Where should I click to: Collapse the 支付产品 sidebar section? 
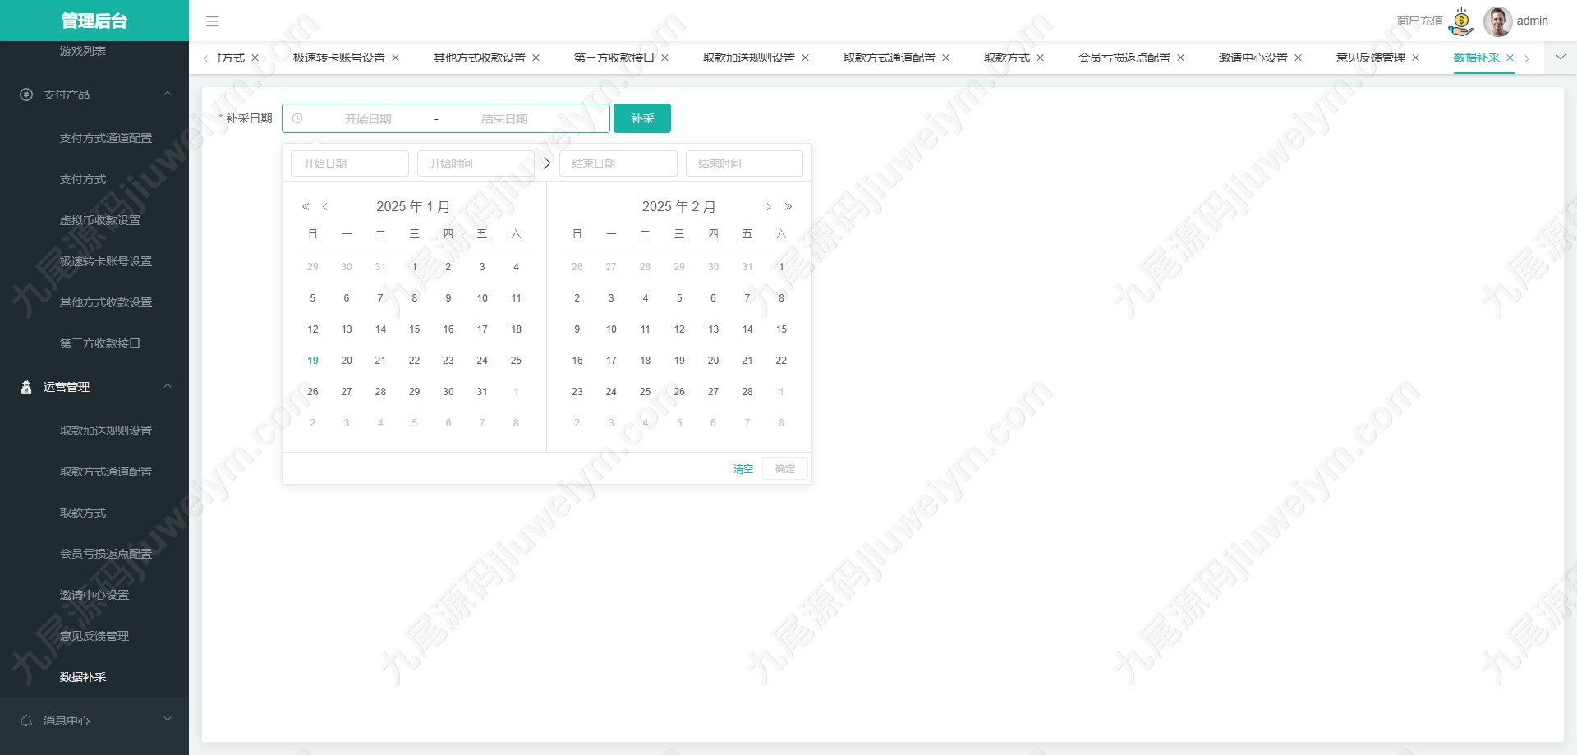(x=168, y=94)
